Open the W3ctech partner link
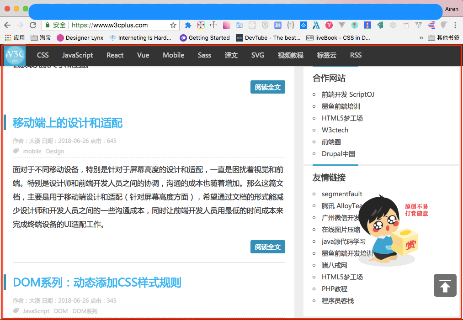The image size is (463, 320). 335,130
